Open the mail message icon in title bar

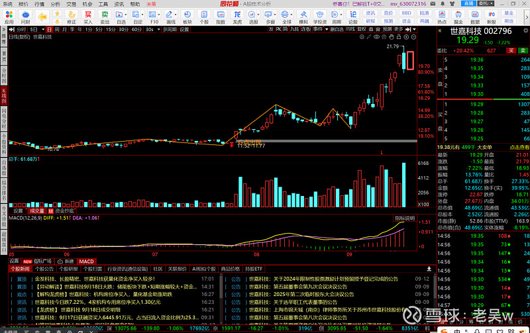coord(433,4)
